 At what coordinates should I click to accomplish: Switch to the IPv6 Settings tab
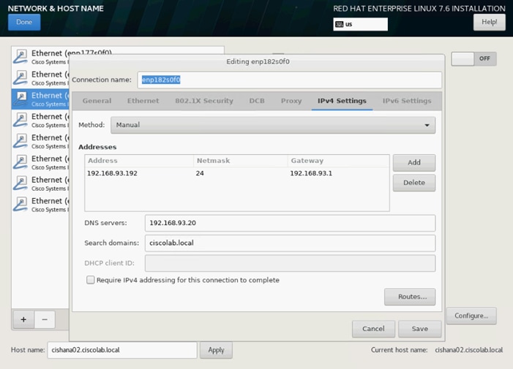(407, 101)
